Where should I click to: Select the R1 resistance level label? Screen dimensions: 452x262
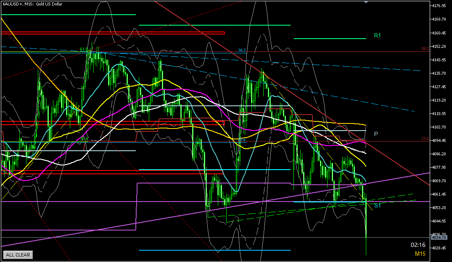point(377,36)
